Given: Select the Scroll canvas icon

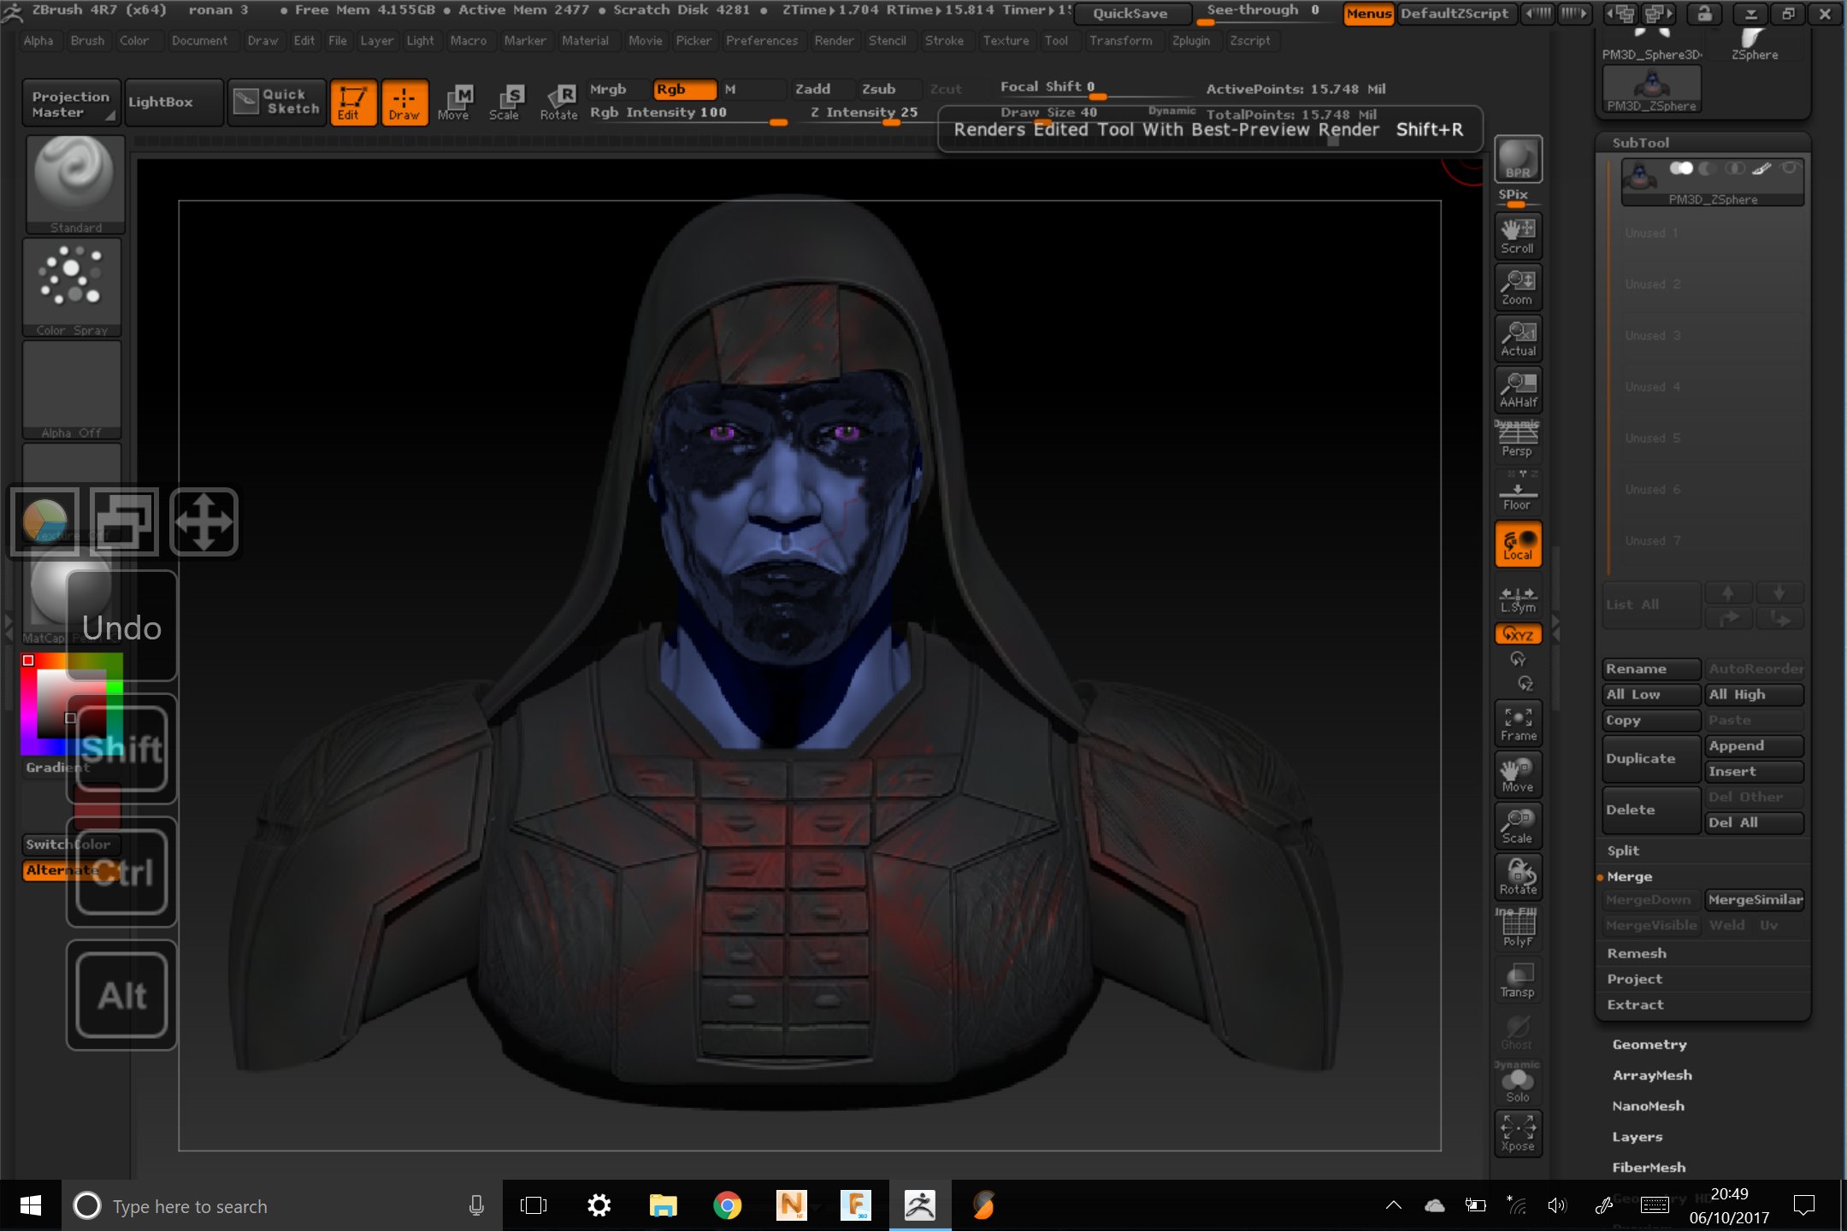Looking at the screenshot, I should (1518, 236).
